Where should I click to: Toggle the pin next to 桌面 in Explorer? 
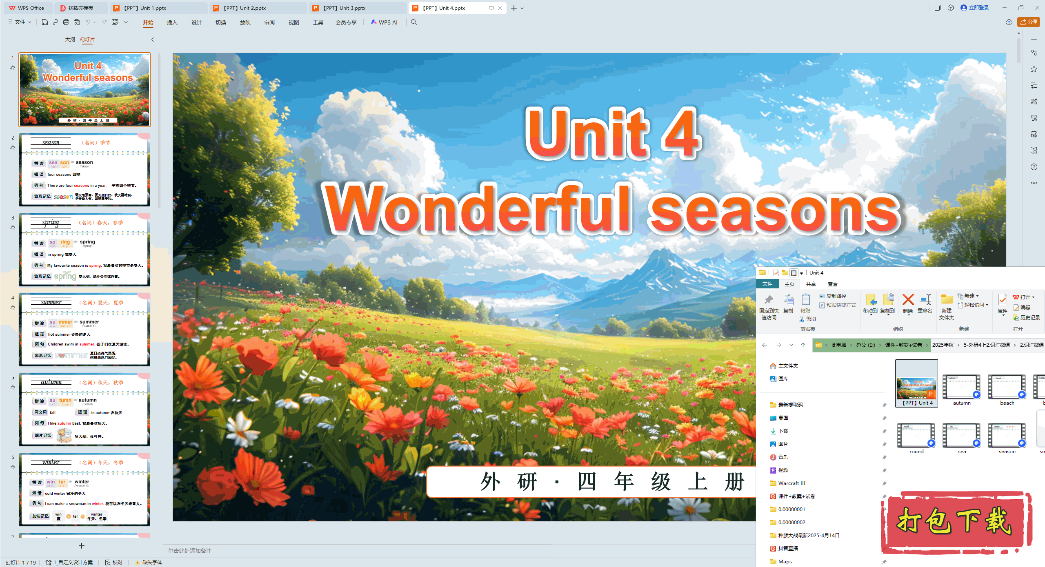884,418
